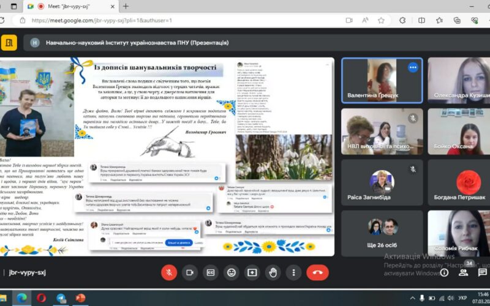Turn on closed captions
This screenshot has height=306, width=490.
pos(210,272)
